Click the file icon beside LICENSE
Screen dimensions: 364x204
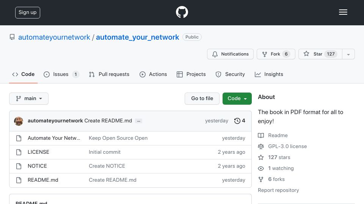tap(19, 152)
